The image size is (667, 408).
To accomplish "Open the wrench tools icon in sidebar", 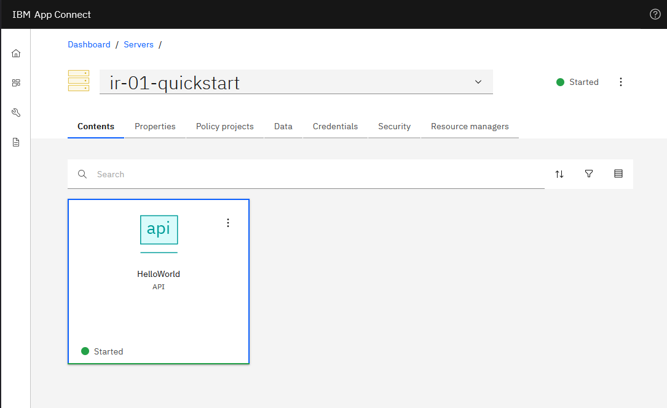I will 16,113.
